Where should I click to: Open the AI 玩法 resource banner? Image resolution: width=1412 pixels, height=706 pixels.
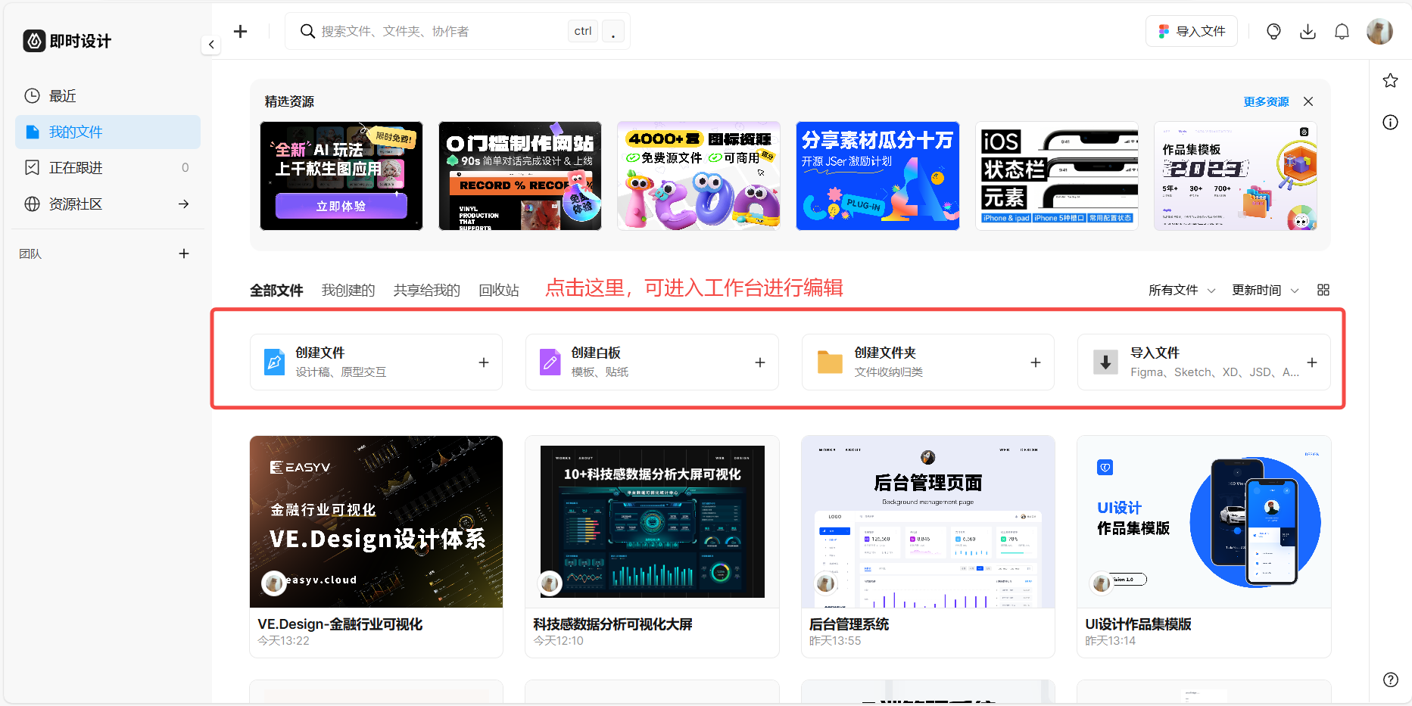coord(341,176)
